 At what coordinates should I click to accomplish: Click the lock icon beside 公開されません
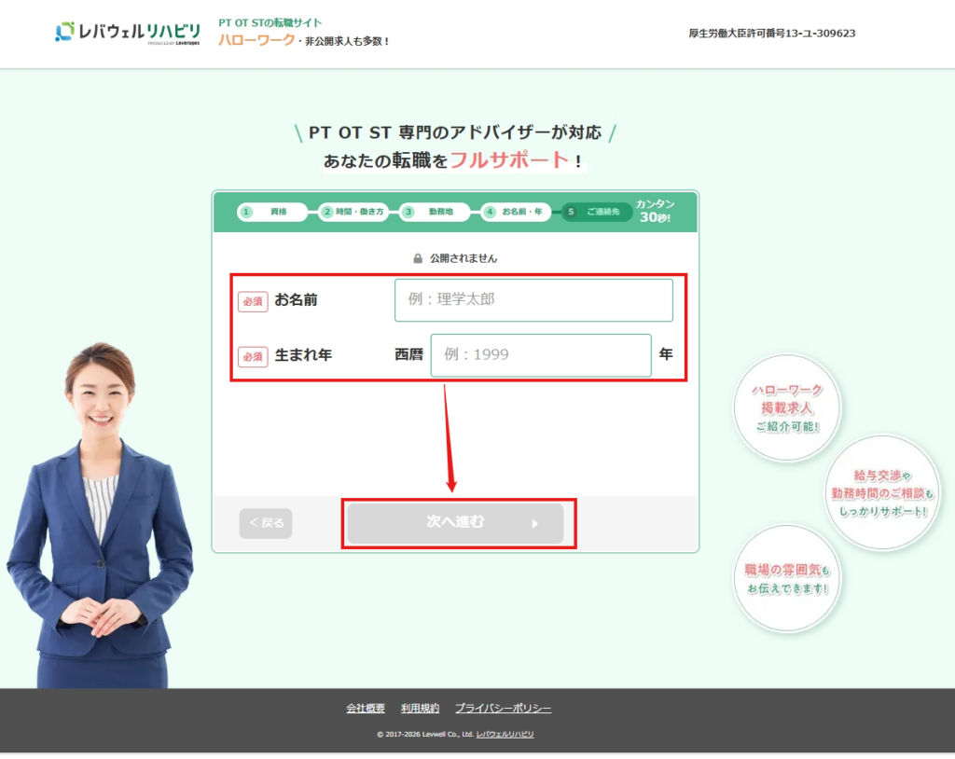point(419,258)
